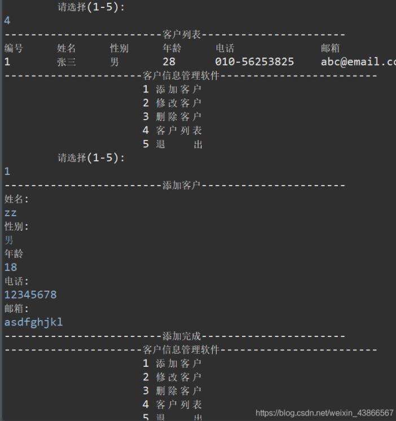Click customer name 张三 in the table row
396x421 pixels.
coord(66,62)
